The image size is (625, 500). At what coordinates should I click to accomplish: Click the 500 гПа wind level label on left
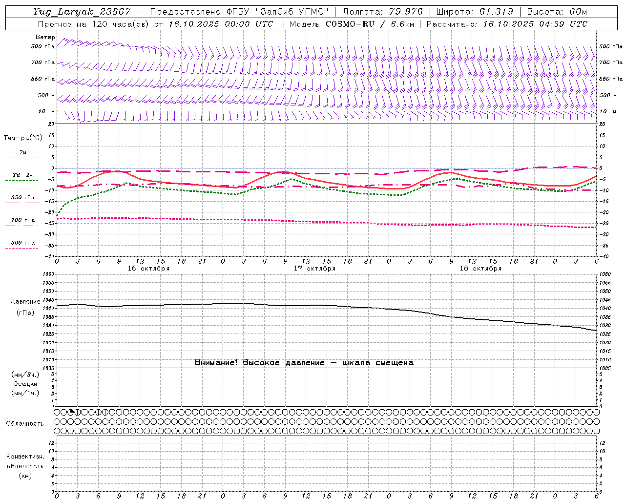pyautogui.click(x=43, y=46)
